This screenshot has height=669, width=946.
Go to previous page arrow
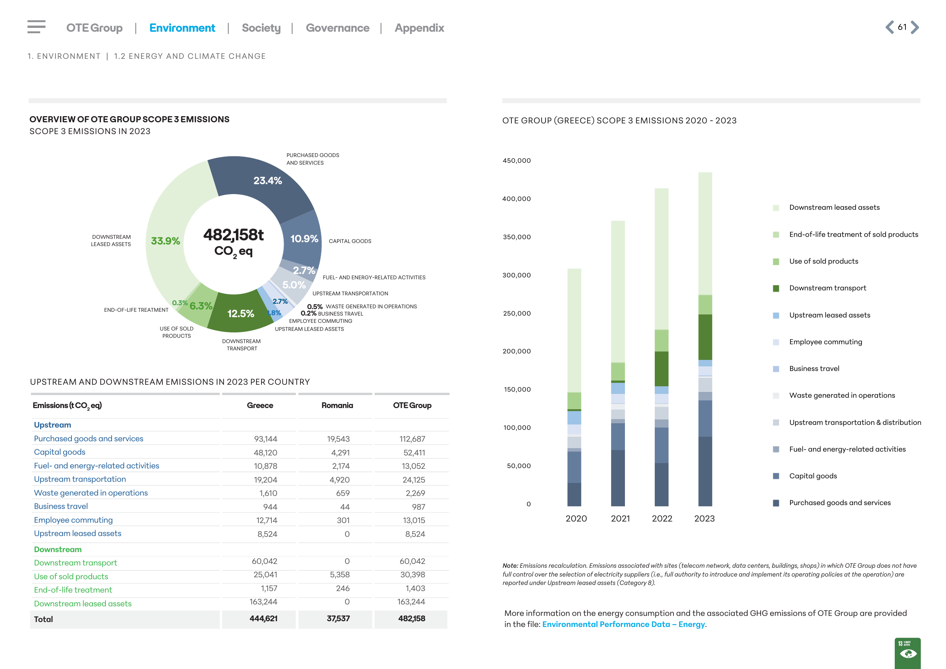pyautogui.click(x=890, y=27)
